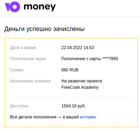Click the sentence "Все детали пополнения"
The width and height of the screenshot is (140, 131).
pyautogui.click(x=33, y=117)
